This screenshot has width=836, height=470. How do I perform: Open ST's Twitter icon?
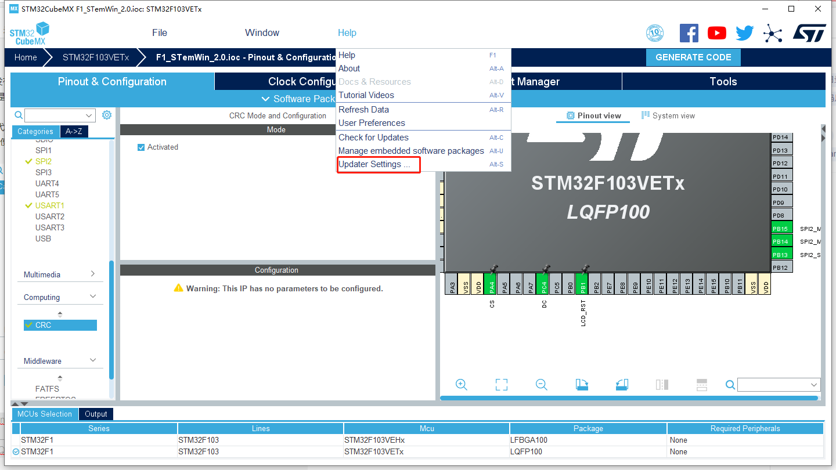pos(744,33)
